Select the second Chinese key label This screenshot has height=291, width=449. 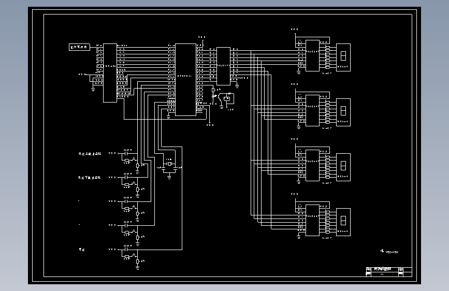90,178
